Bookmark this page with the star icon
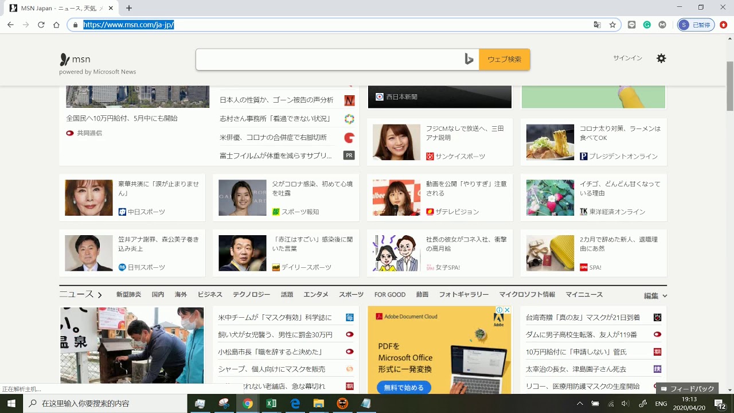Screen dimensions: 734x413 [612, 25]
